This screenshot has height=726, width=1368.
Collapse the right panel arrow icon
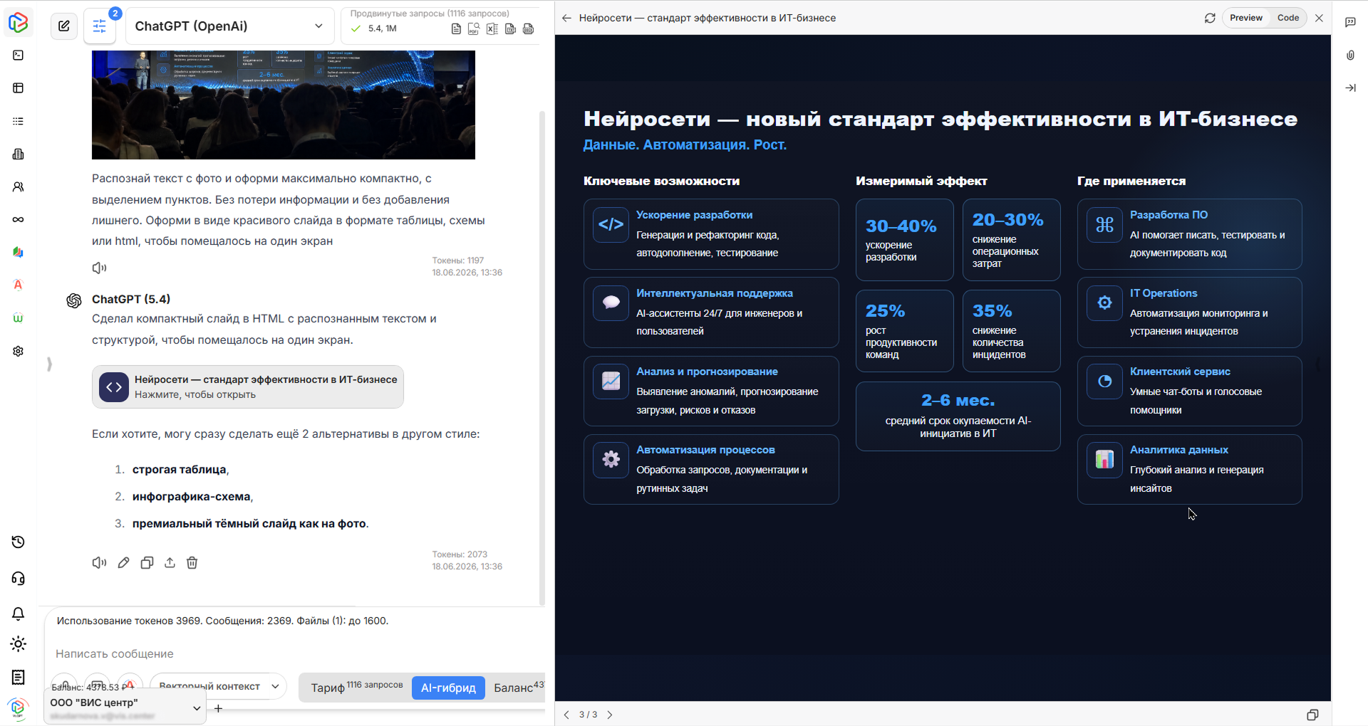pyautogui.click(x=1350, y=88)
